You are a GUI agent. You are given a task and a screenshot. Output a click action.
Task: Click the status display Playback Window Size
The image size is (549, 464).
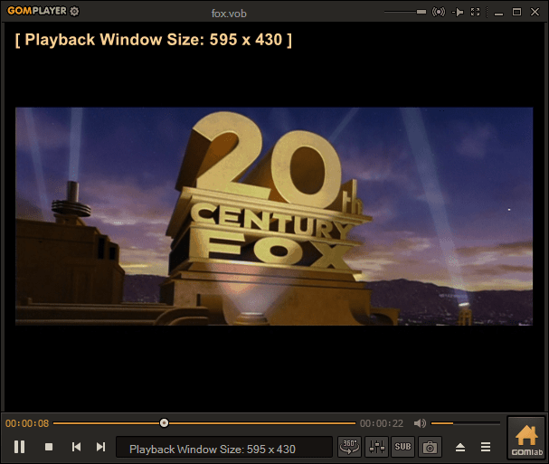(x=224, y=447)
